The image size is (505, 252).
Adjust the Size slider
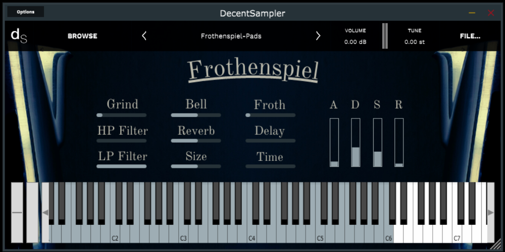point(196,166)
